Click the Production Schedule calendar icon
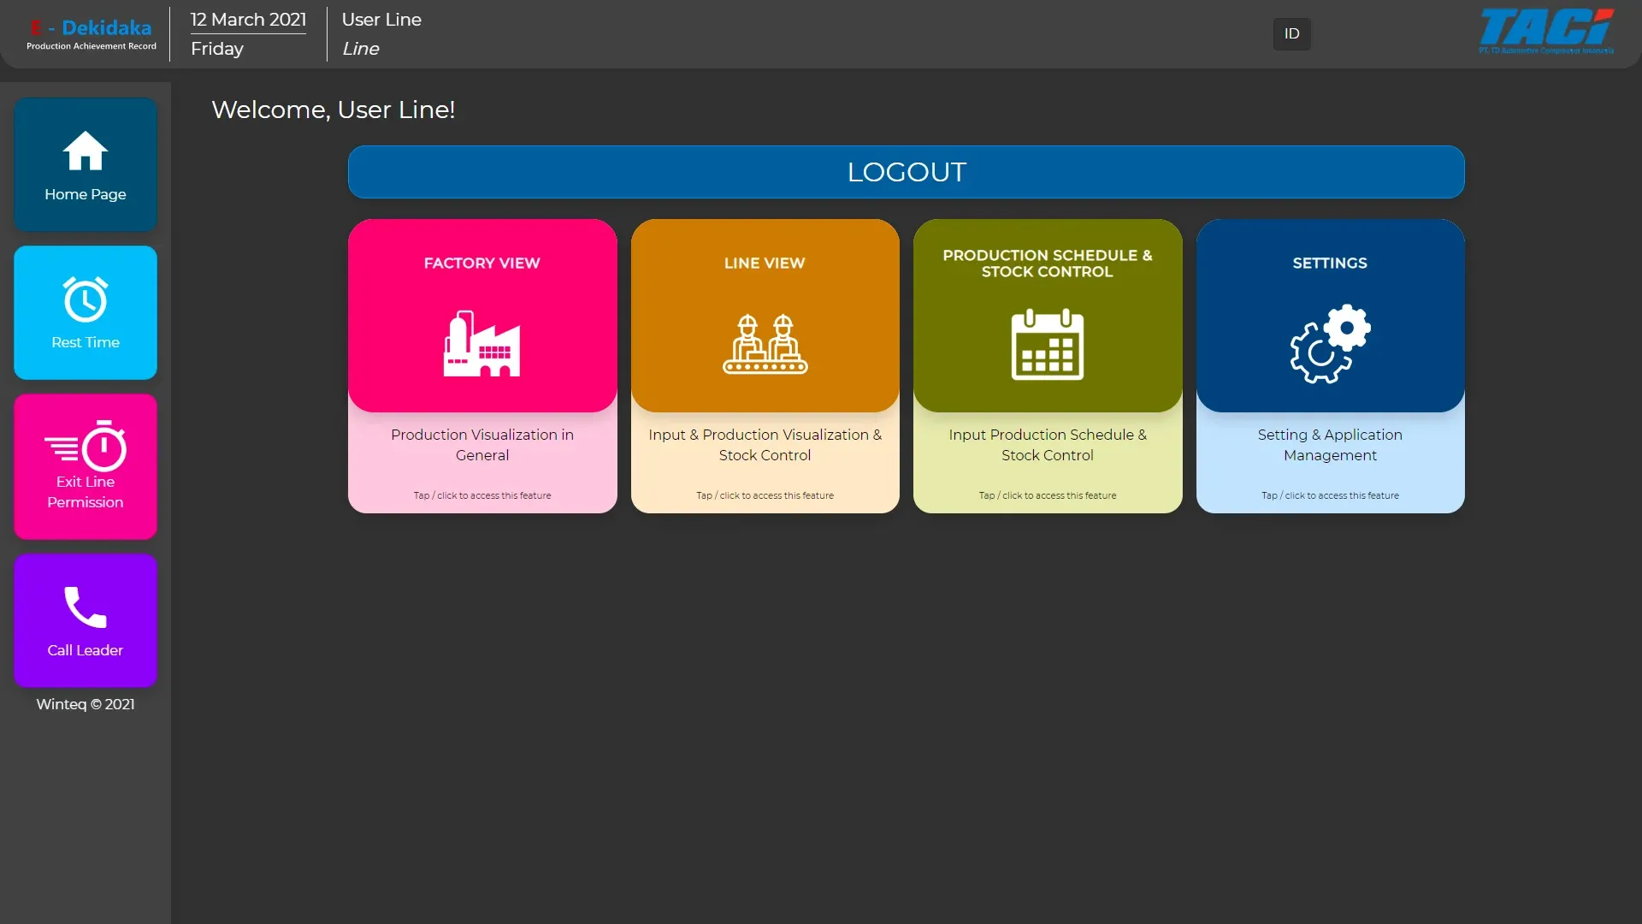The height and width of the screenshot is (924, 1642). 1047,344
